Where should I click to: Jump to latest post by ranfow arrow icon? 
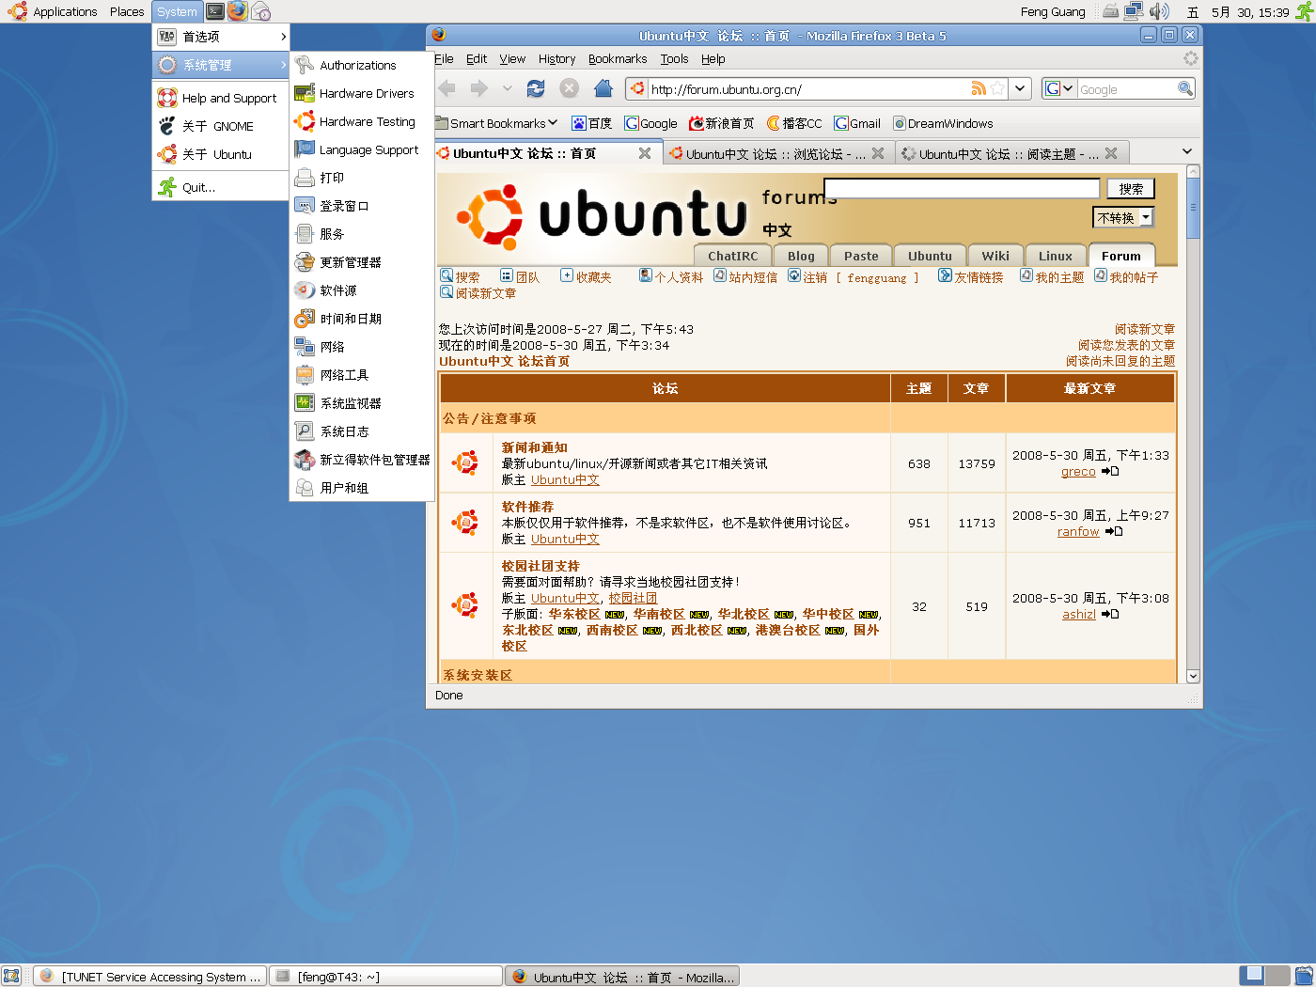click(x=1114, y=531)
